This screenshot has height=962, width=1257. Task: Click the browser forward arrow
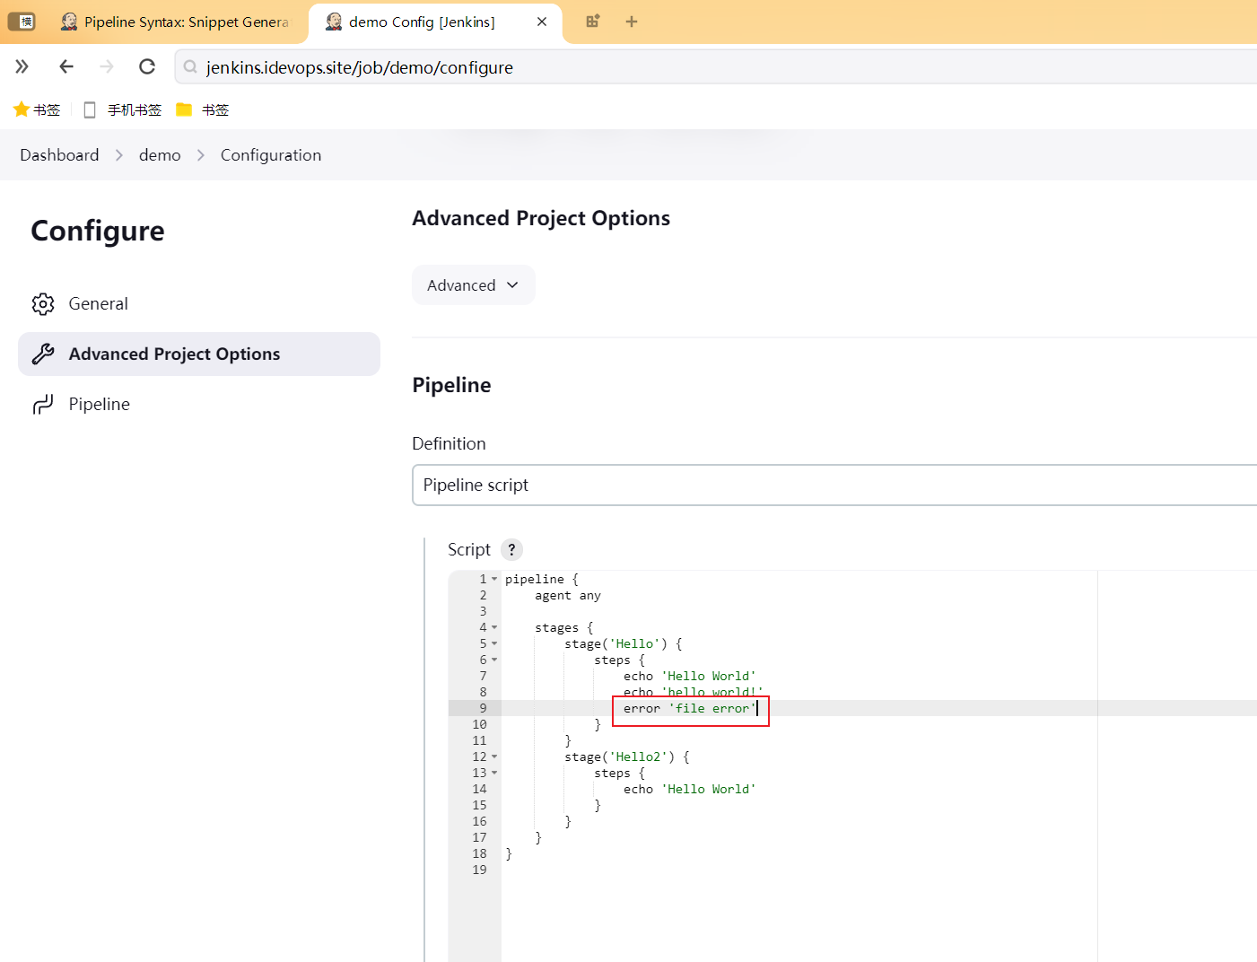click(x=107, y=66)
